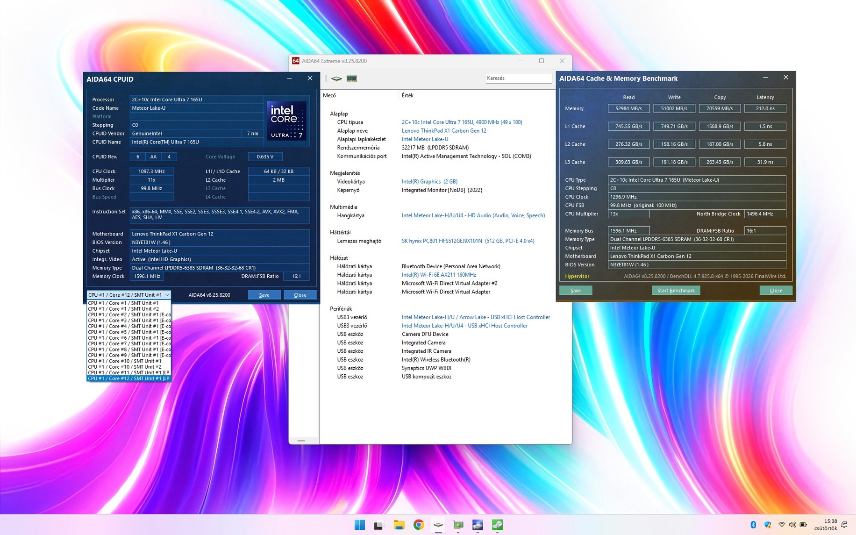Choose Core #8 / SMT Unit #1 entry

129,350
